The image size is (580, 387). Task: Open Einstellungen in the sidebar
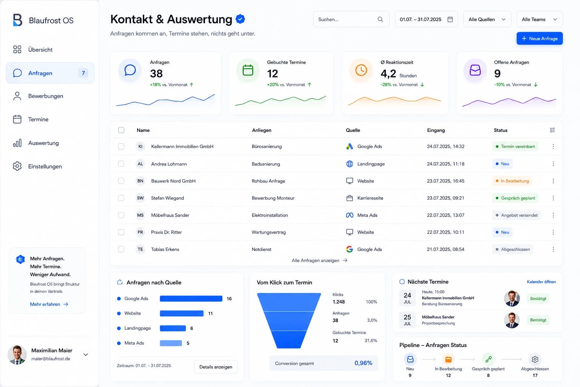(50, 166)
